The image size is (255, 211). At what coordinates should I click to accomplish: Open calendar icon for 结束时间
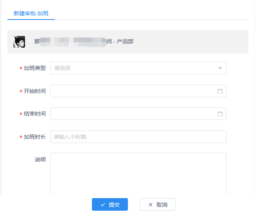tap(220, 114)
